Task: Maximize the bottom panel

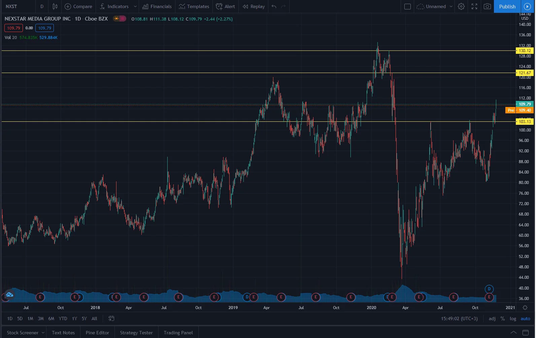Action: pos(525,333)
